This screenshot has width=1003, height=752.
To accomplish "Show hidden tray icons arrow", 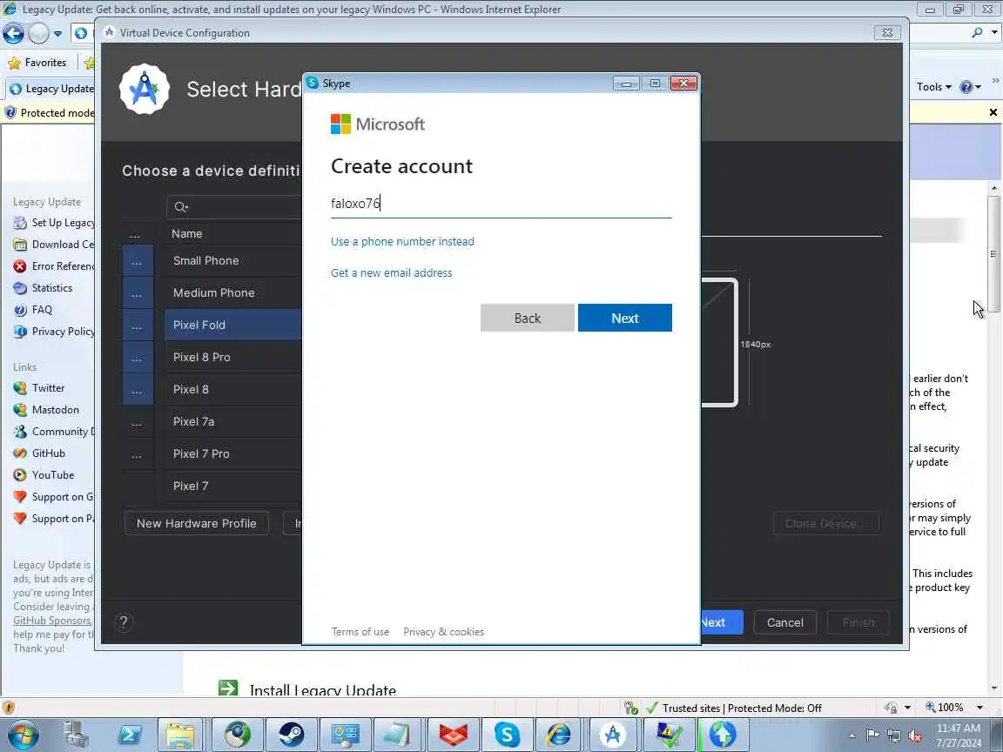I will tap(852, 736).
